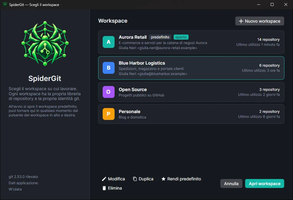
Task: Click the pencil icon next to Modifica
Action: click(104, 179)
